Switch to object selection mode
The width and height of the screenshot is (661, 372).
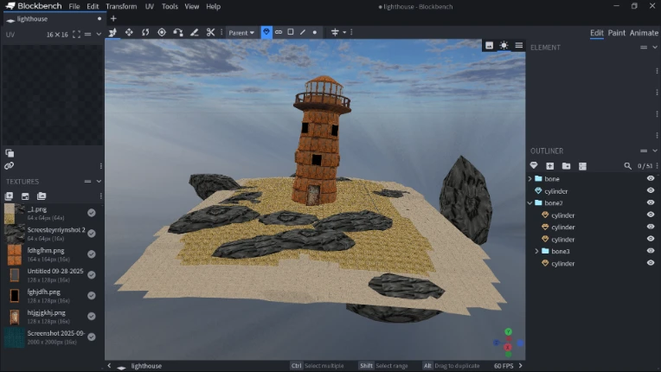point(266,32)
